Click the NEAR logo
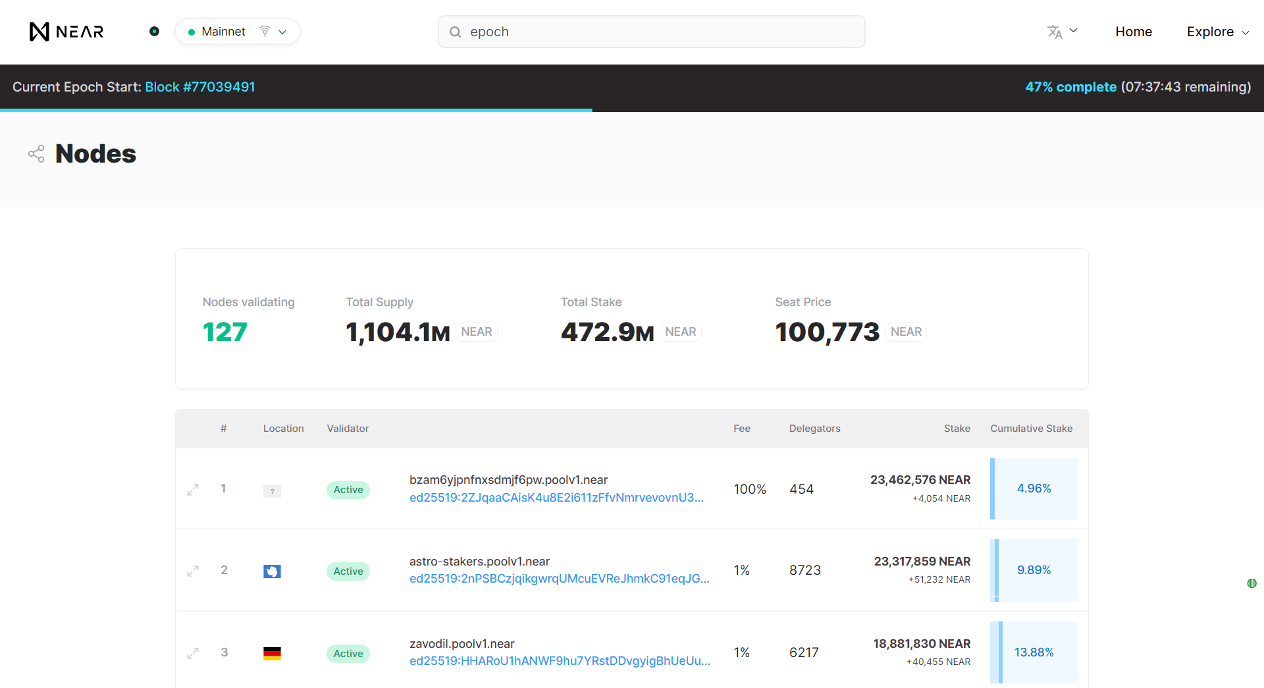Screen dimensions: 1264x688 coord(66,32)
